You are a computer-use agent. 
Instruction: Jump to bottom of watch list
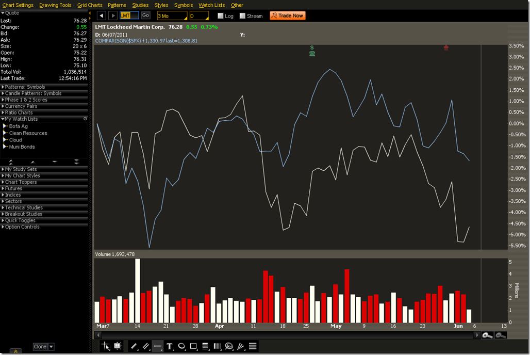[x=76, y=162]
